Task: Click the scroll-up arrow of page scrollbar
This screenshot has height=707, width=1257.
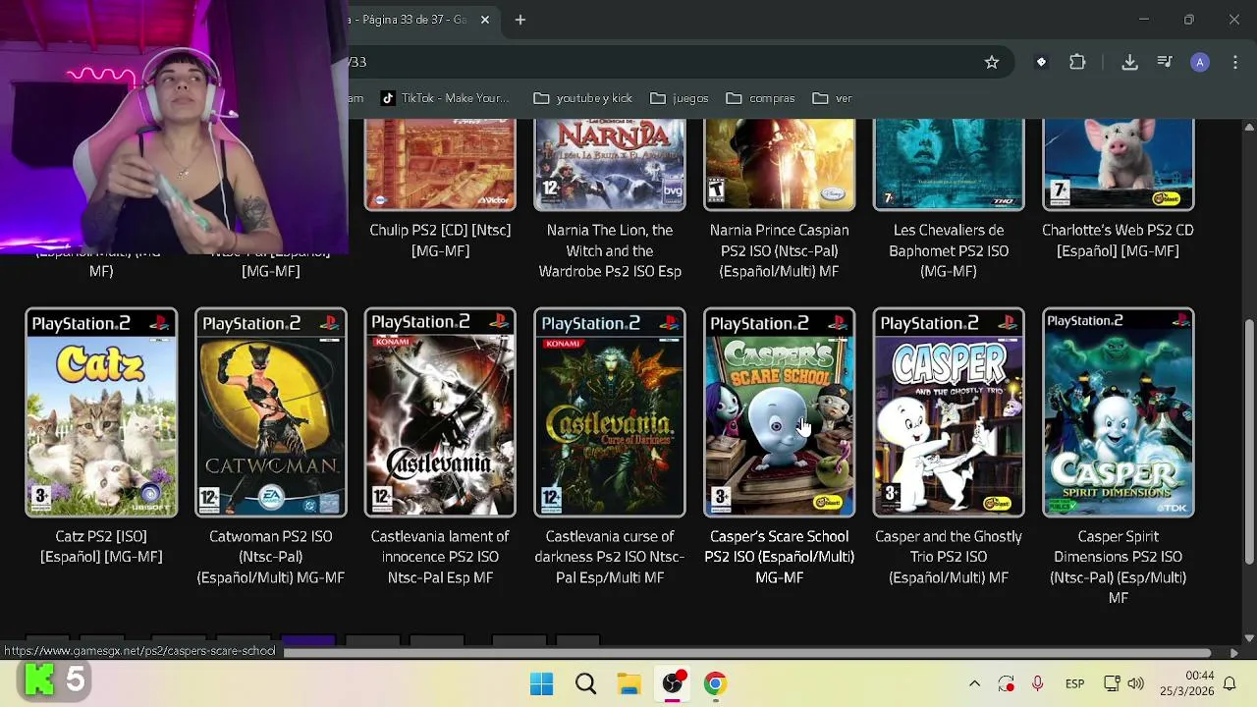Action: 1249,127
